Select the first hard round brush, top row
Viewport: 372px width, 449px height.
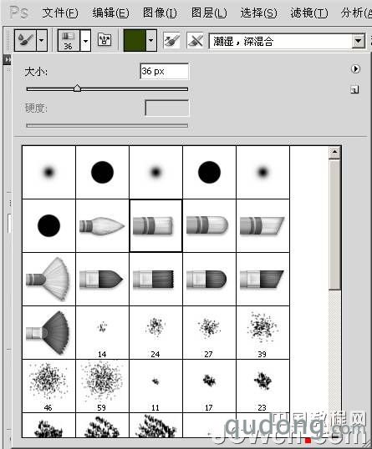click(102, 172)
